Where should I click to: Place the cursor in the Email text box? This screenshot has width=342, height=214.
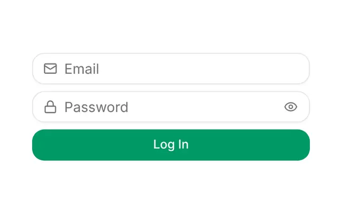[x=171, y=68]
